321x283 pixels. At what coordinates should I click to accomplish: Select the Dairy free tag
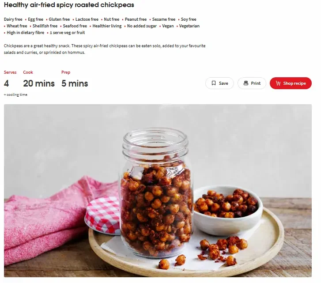[13, 19]
